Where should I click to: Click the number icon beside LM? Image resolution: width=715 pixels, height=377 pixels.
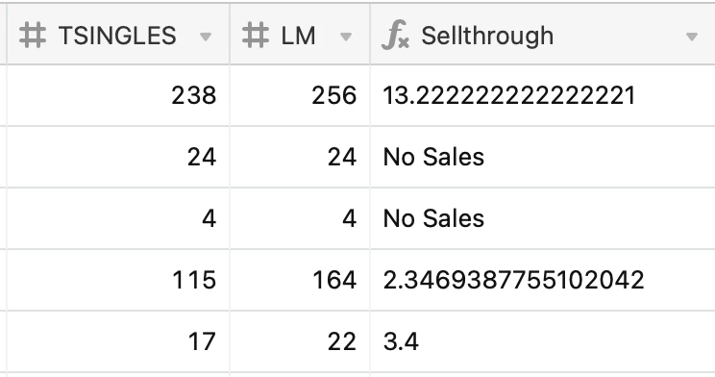[x=256, y=36]
